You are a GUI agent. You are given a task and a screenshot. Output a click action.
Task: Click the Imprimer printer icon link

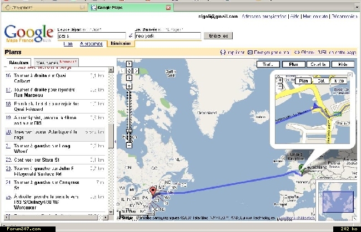(x=232, y=52)
